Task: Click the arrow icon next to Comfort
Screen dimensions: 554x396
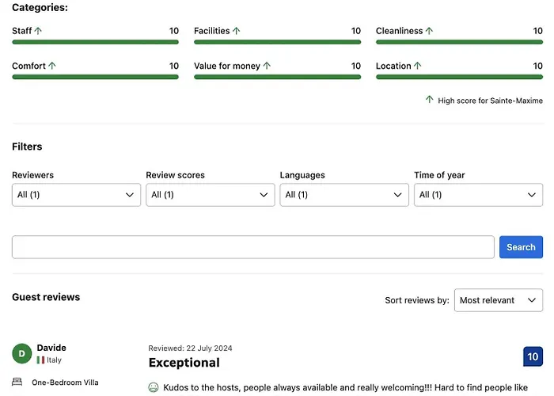Action: pos(52,66)
